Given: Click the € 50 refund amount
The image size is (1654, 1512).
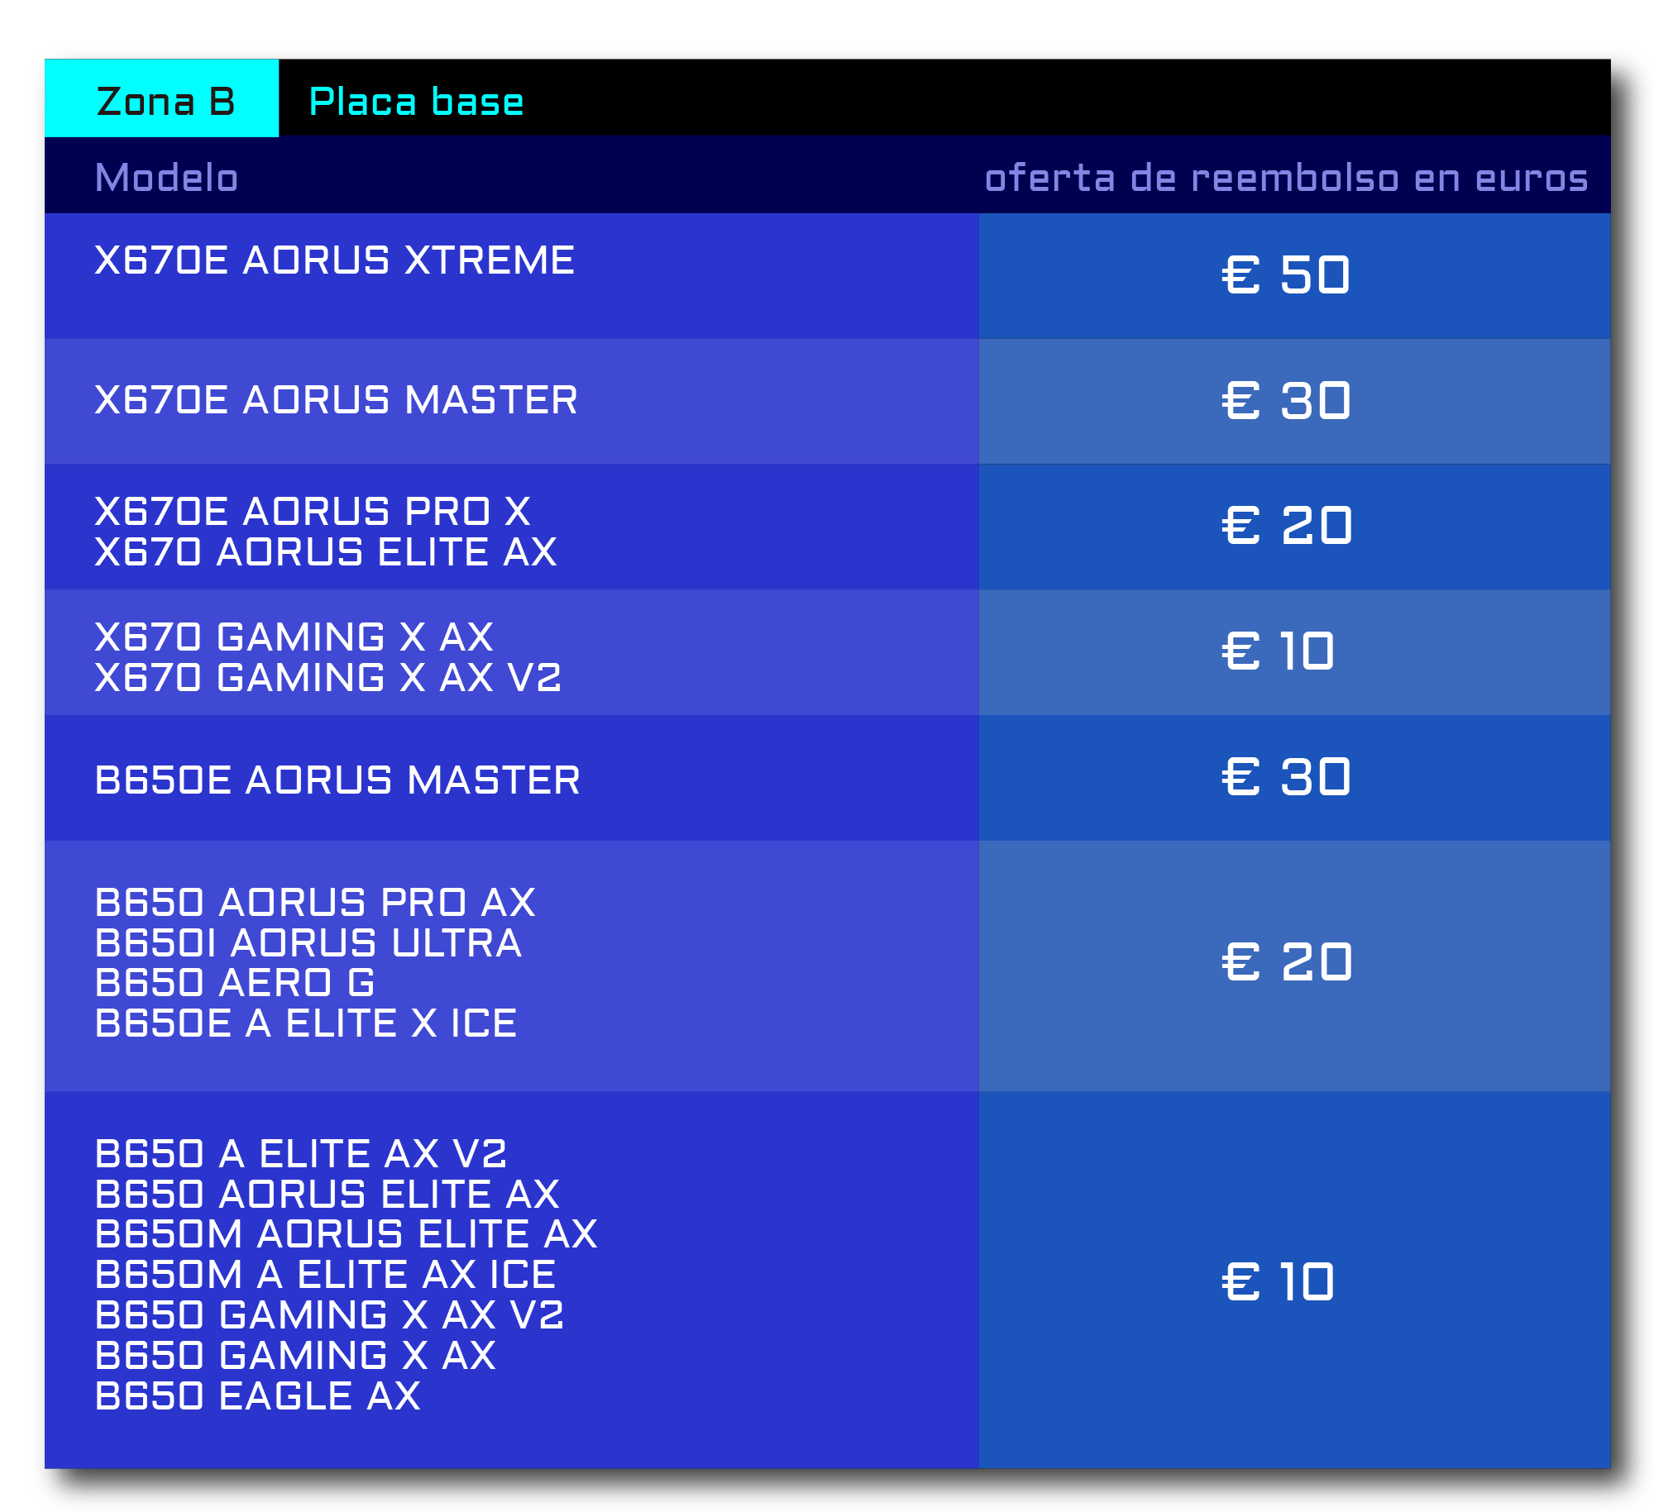Looking at the screenshot, I should [1286, 275].
